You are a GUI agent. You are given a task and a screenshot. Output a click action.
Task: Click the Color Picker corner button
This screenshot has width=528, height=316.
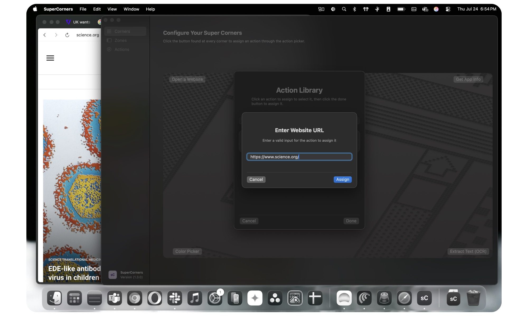187,251
